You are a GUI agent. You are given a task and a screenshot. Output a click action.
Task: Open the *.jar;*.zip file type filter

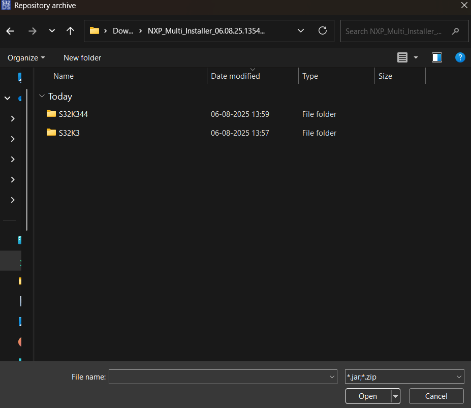click(404, 377)
